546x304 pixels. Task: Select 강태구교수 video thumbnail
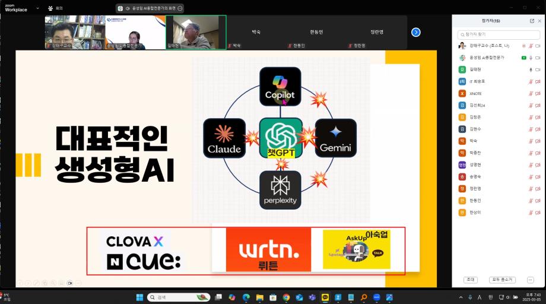(x=75, y=32)
